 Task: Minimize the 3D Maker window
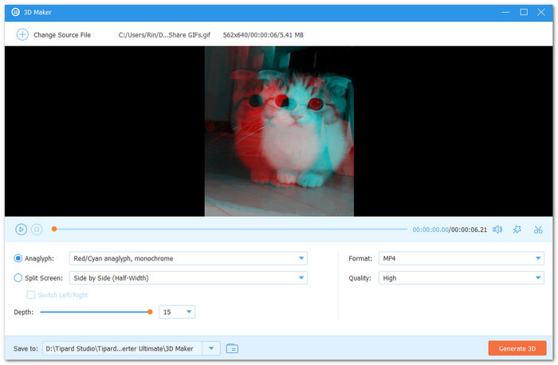(505, 12)
